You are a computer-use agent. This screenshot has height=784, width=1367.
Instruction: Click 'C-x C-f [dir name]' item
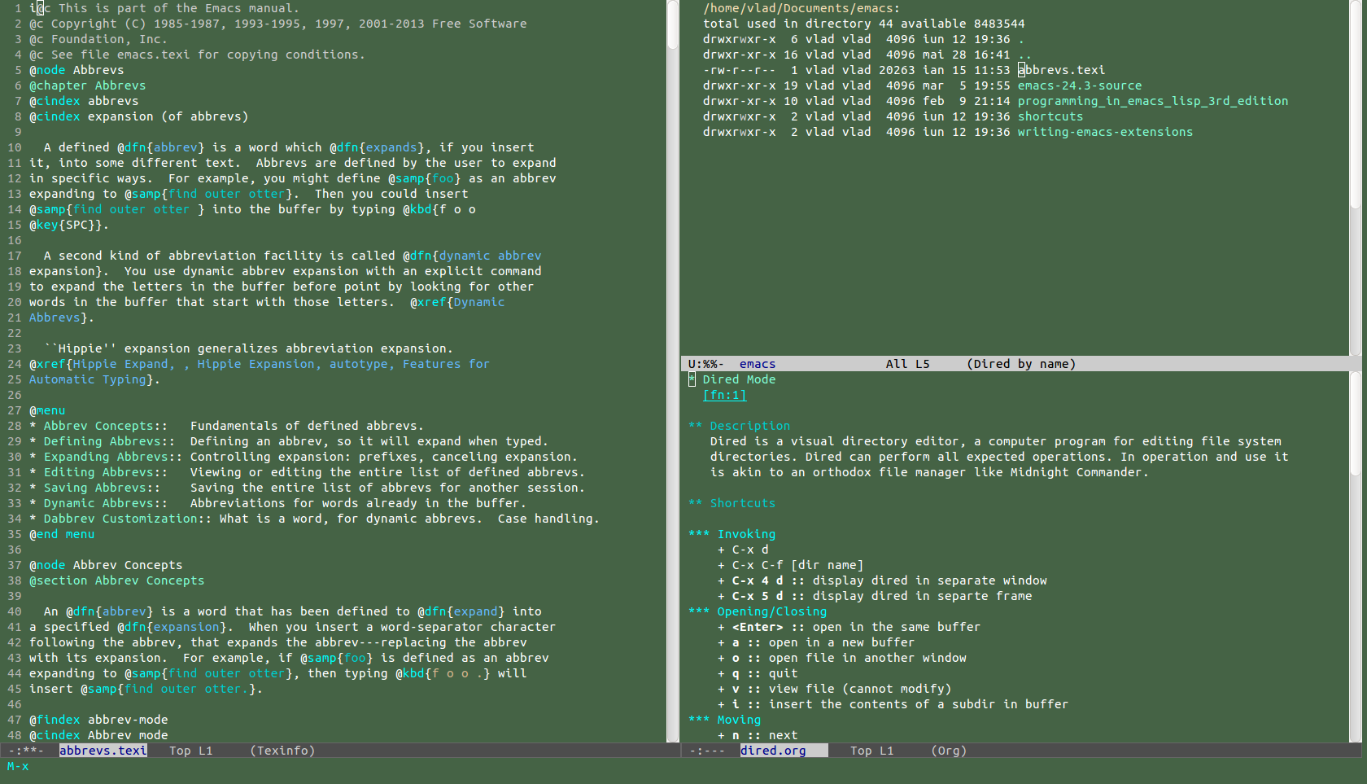[790, 565]
